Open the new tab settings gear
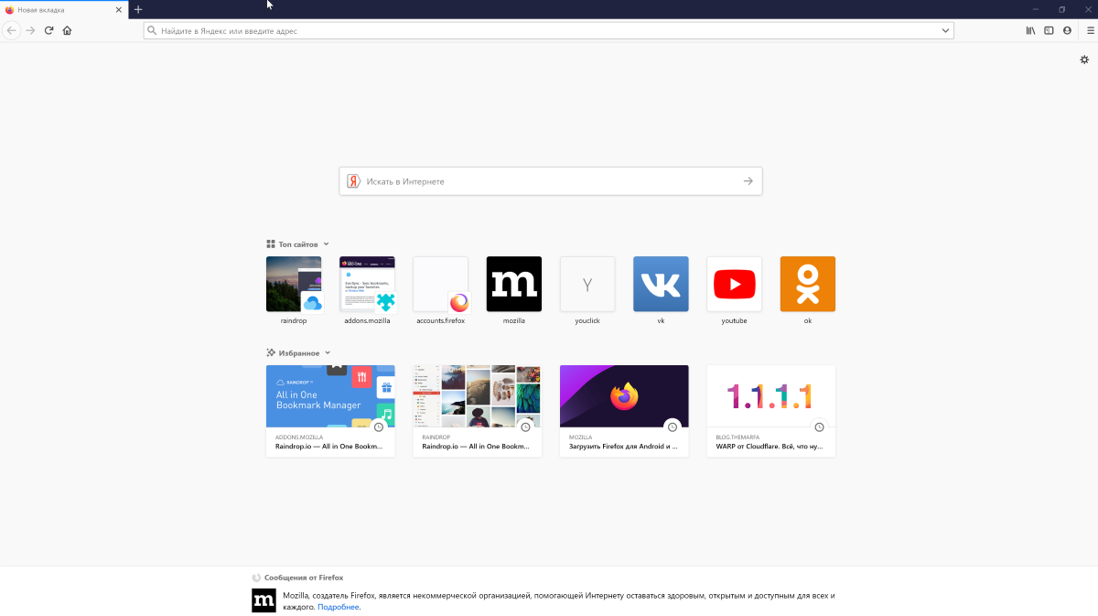This screenshot has height=616, width=1098. pyautogui.click(x=1084, y=59)
